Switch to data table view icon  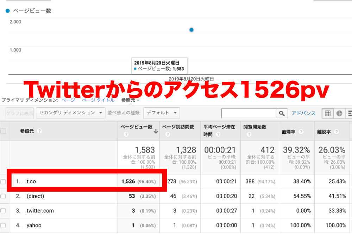point(327,113)
